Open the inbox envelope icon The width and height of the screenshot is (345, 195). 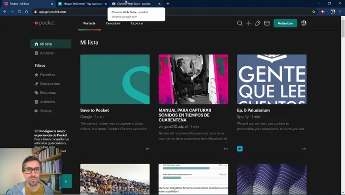267,23
